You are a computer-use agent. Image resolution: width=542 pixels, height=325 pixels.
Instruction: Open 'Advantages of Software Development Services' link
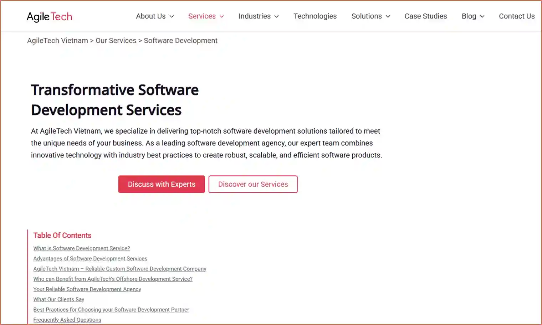pos(90,259)
